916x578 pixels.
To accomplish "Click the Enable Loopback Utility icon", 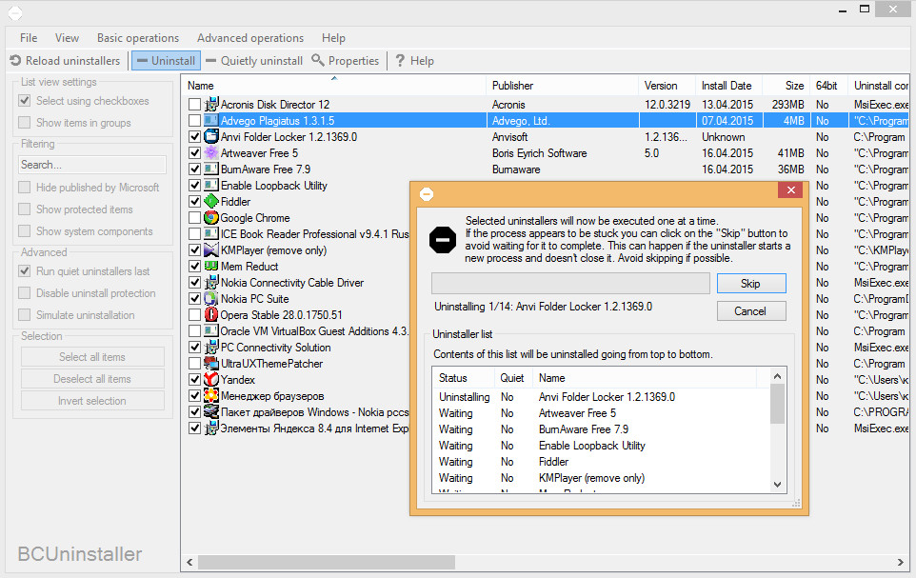I will click(210, 186).
